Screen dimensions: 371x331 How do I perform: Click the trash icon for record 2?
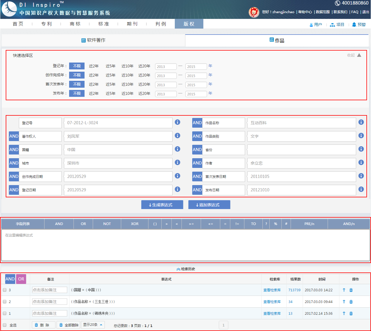pos(351,302)
